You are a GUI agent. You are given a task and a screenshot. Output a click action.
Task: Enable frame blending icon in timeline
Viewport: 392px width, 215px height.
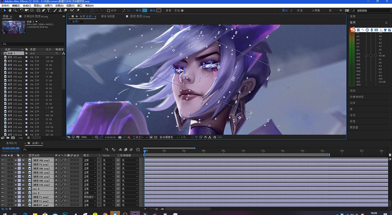tap(126, 150)
